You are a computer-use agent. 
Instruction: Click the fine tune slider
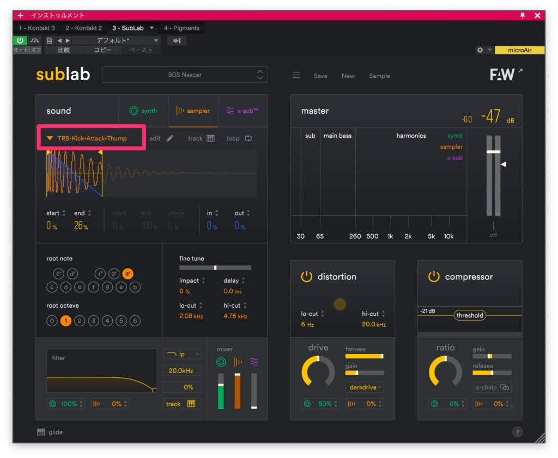point(215,267)
